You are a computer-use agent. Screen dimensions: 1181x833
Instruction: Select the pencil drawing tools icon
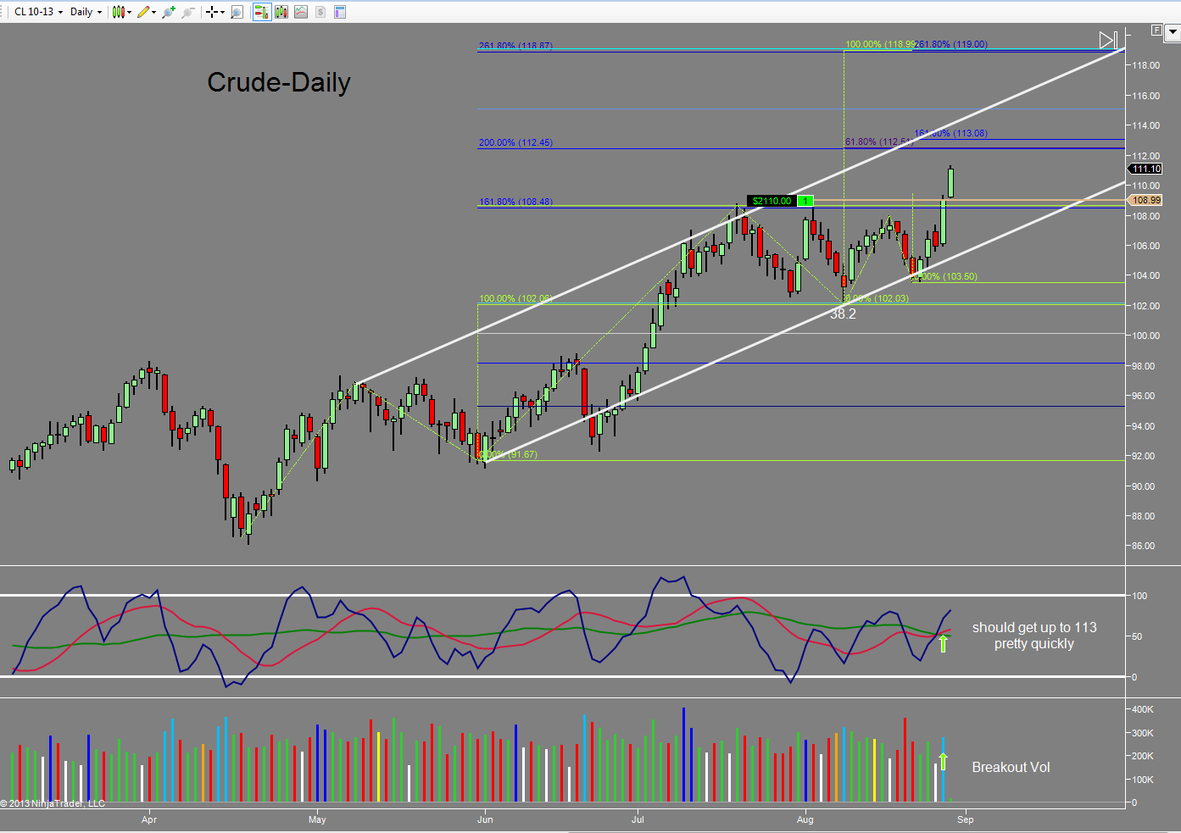coord(143,12)
